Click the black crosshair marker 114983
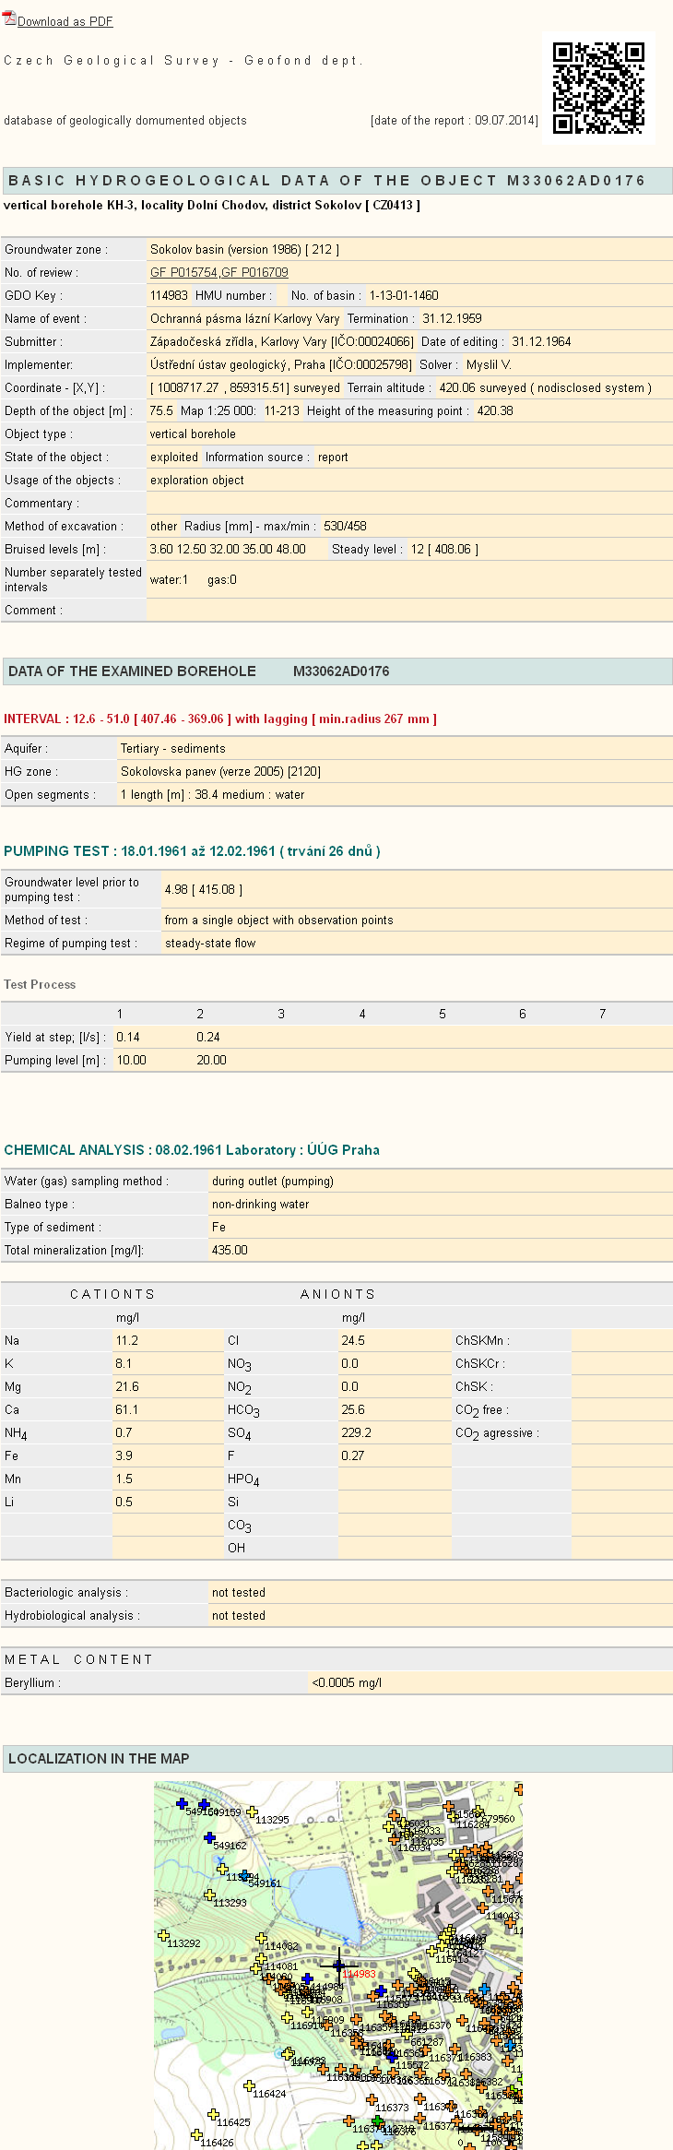The image size is (673, 2150). 338,1965
